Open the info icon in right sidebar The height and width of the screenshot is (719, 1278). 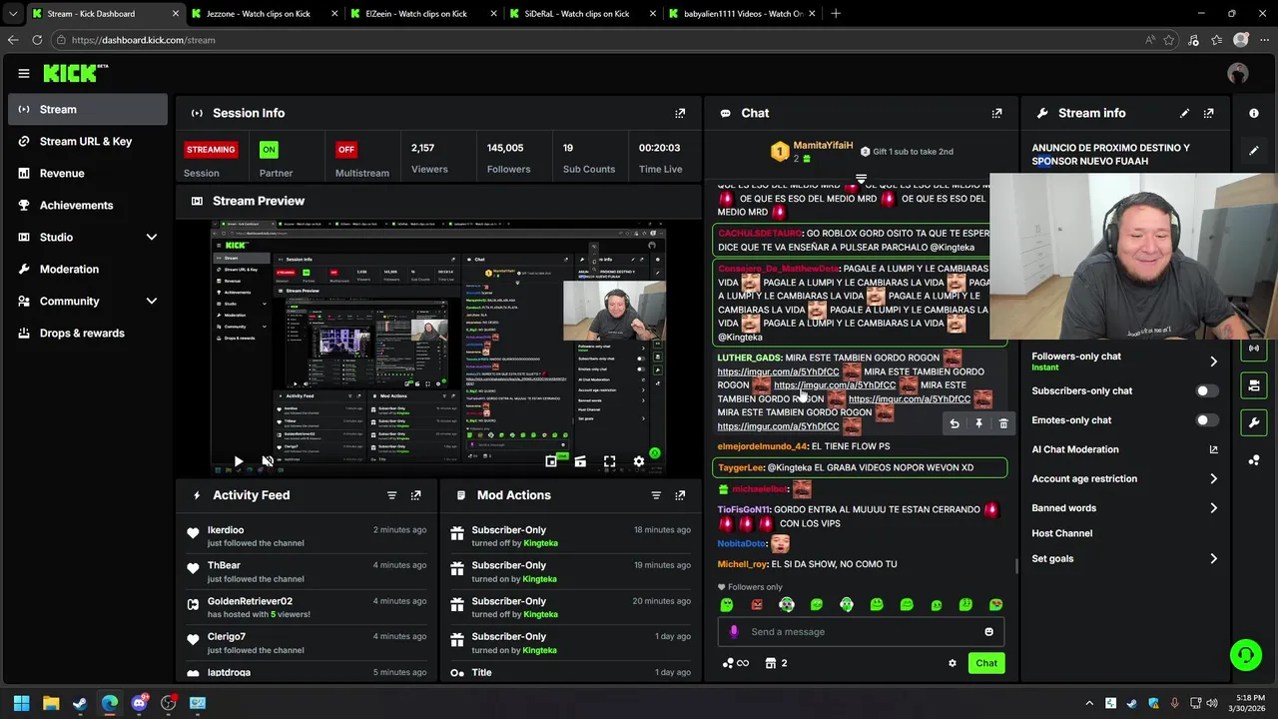(1254, 113)
